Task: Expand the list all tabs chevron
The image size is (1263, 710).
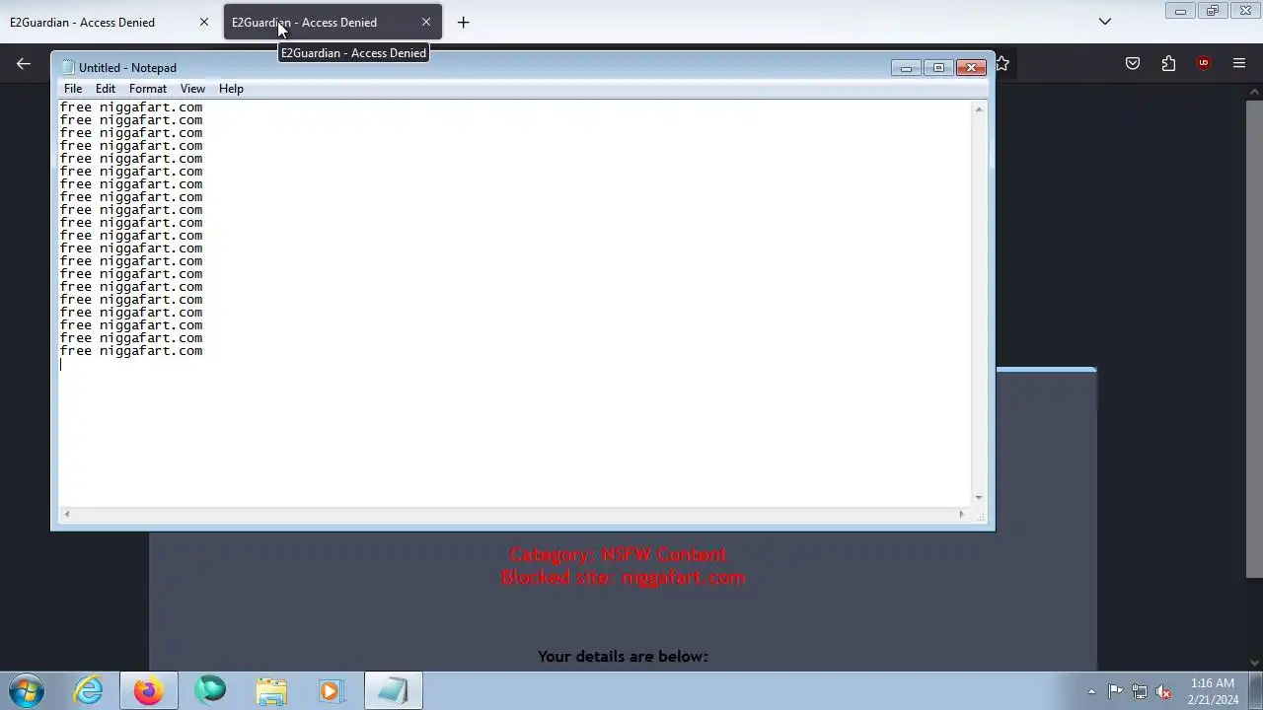Action: (x=1105, y=22)
